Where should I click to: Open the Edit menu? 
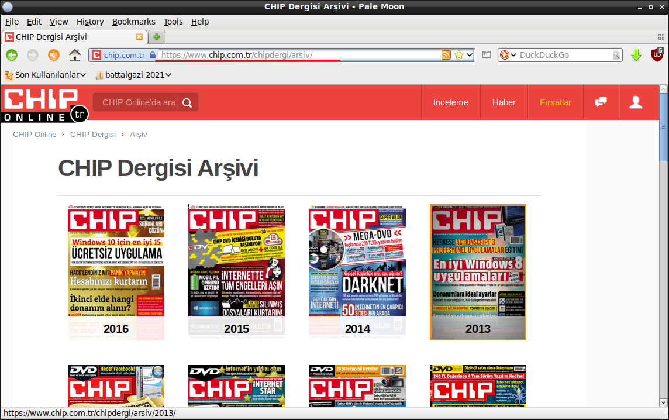34,22
